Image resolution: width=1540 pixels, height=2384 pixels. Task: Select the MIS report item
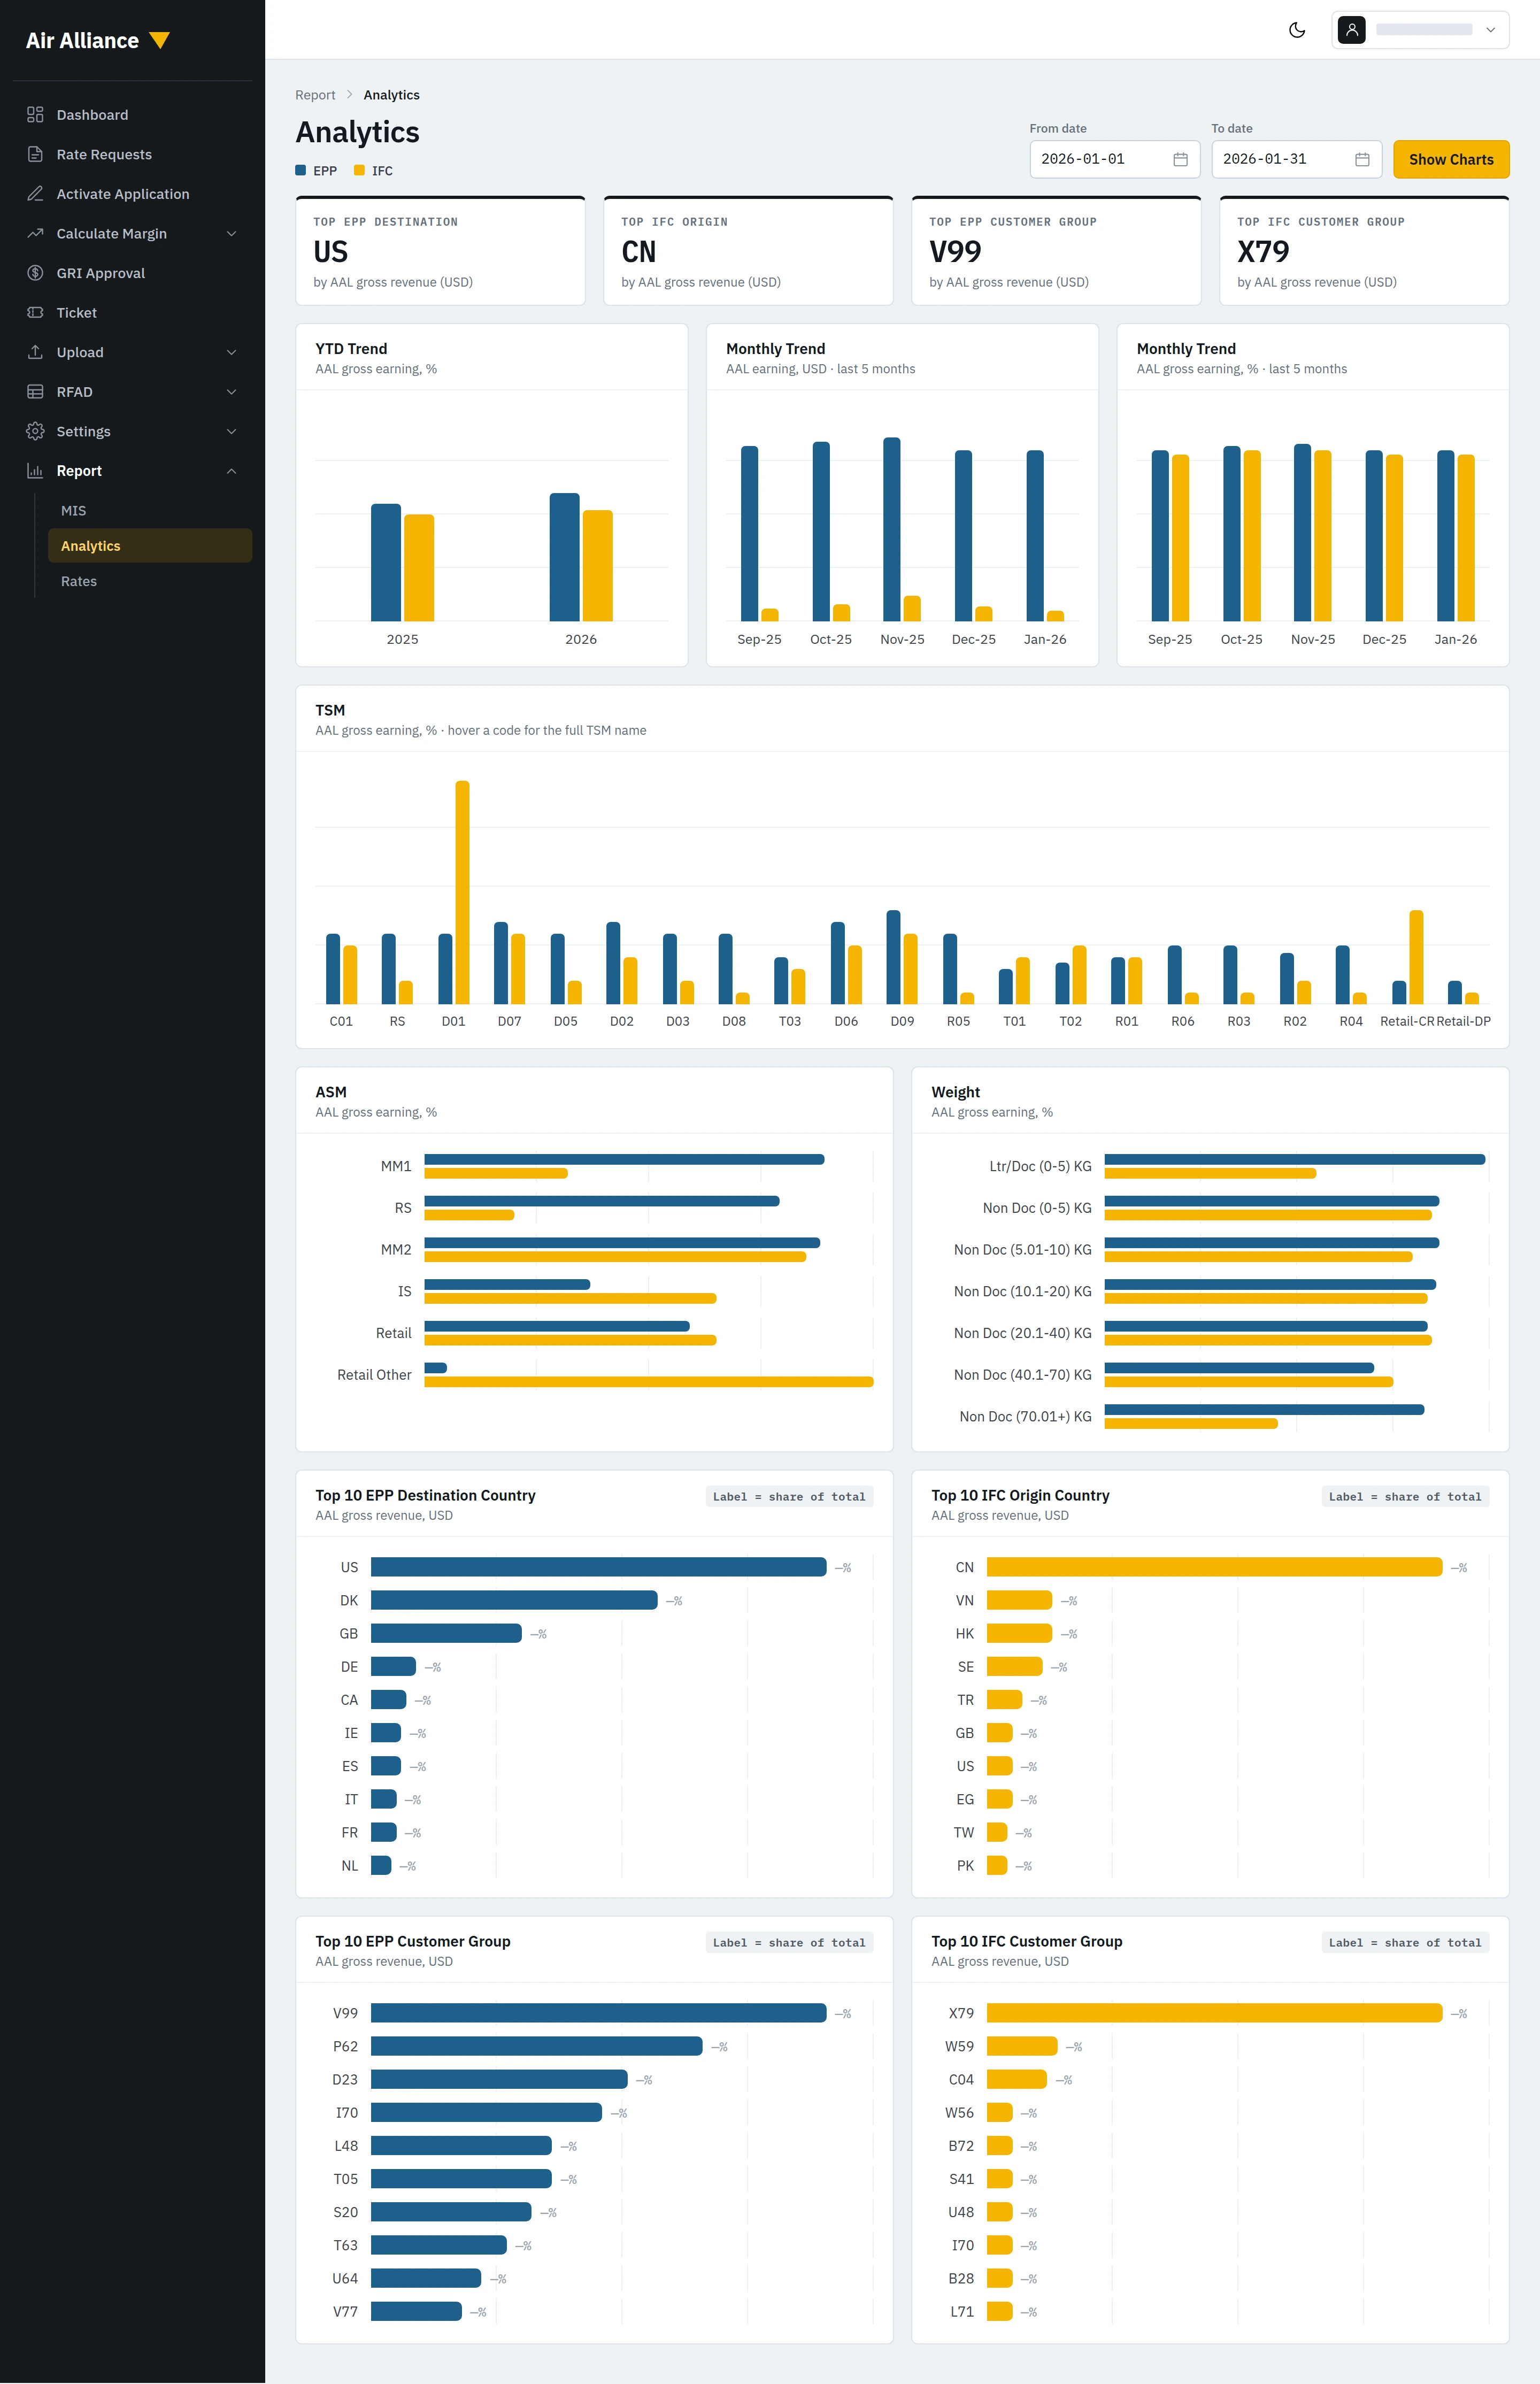click(150, 510)
